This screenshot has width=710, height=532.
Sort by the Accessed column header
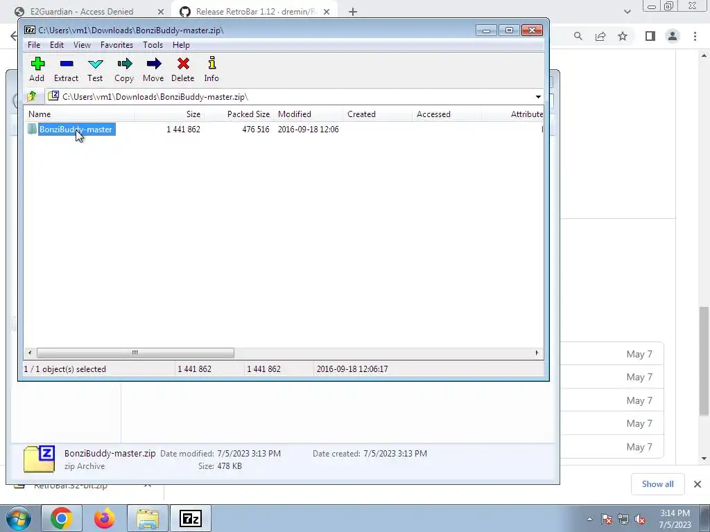447,114
